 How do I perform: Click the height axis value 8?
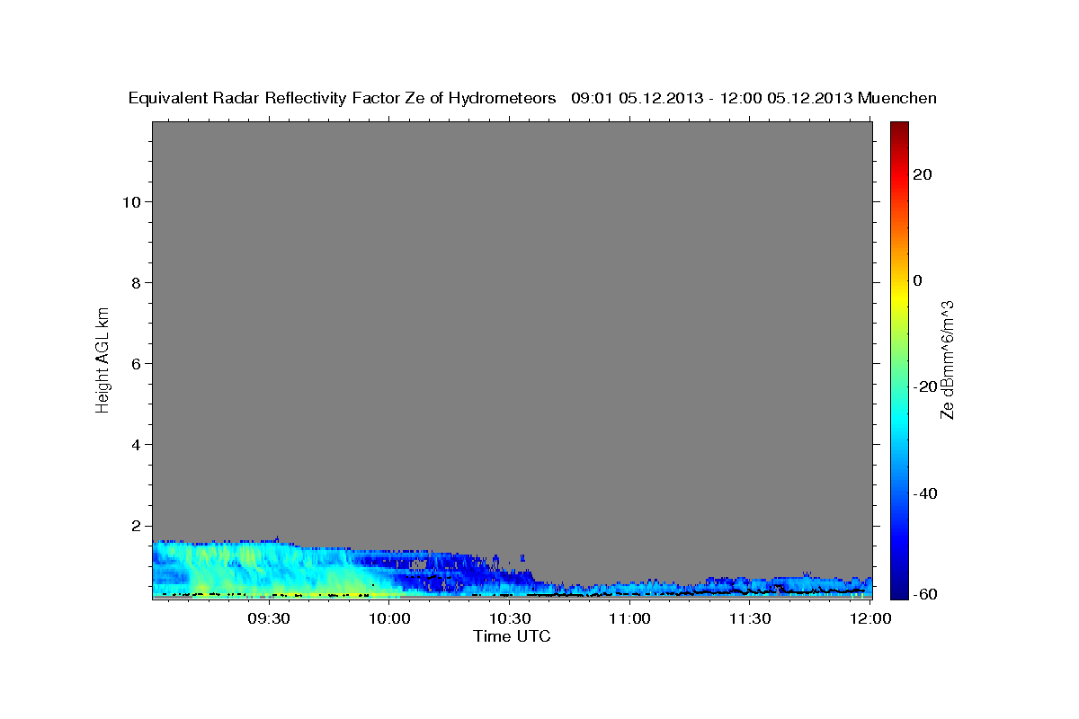click(137, 282)
